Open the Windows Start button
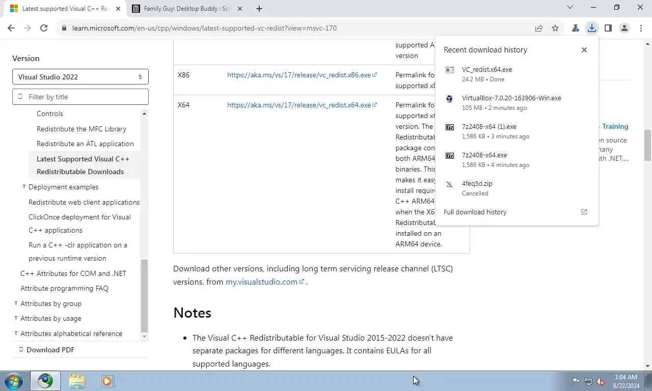Image resolution: width=652 pixels, height=391 pixels. click(14, 381)
